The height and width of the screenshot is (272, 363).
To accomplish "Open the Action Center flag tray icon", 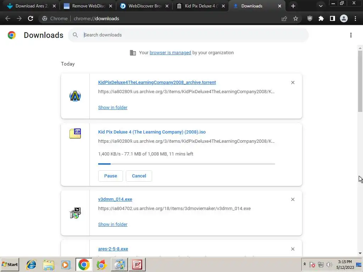I will (312, 264).
